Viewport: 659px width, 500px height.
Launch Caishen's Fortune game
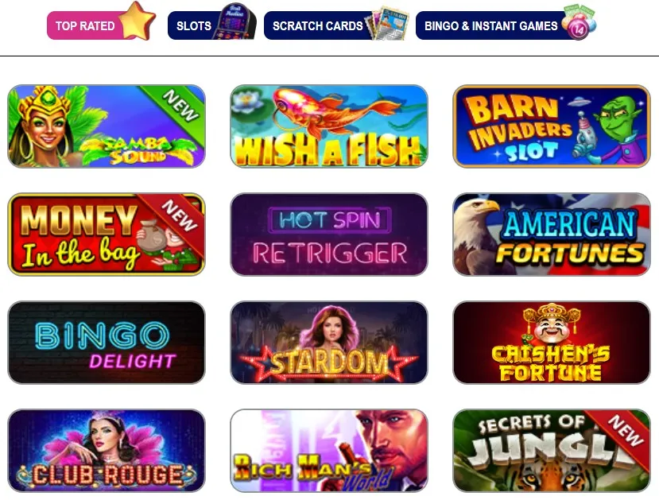(x=552, y=343)
